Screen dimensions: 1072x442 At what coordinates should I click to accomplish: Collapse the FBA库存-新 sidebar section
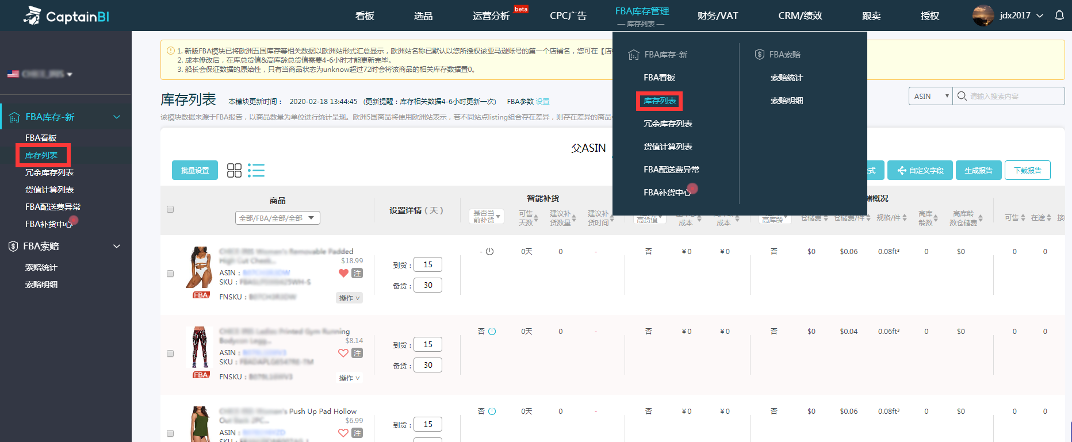pyautogui.click(x=117, y=117)
